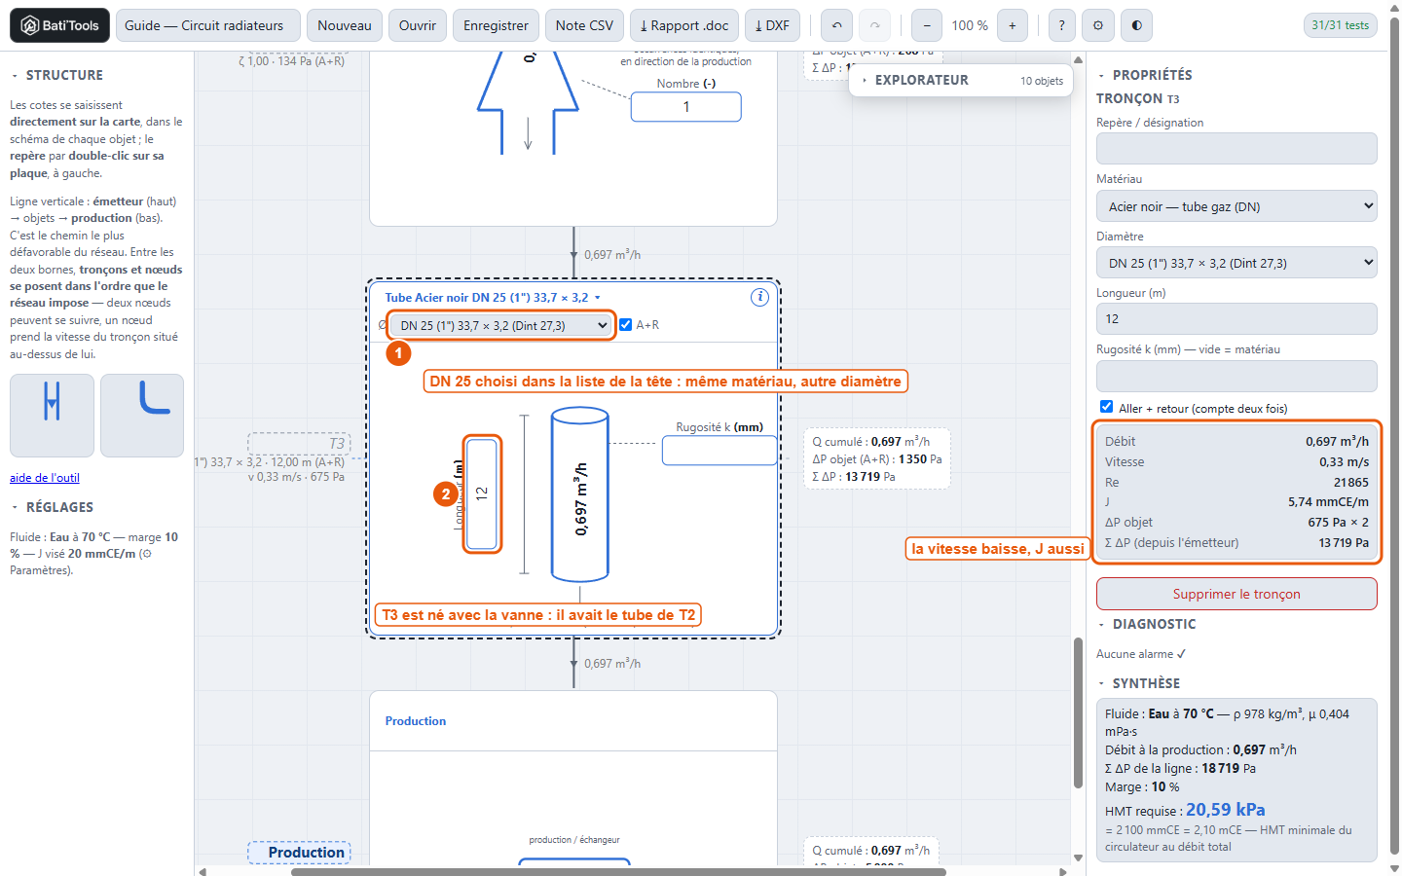This screenshot has height=876, width=1402.
Task: Open the Matériau dropdown
Action: click(x=1236, y=206)
